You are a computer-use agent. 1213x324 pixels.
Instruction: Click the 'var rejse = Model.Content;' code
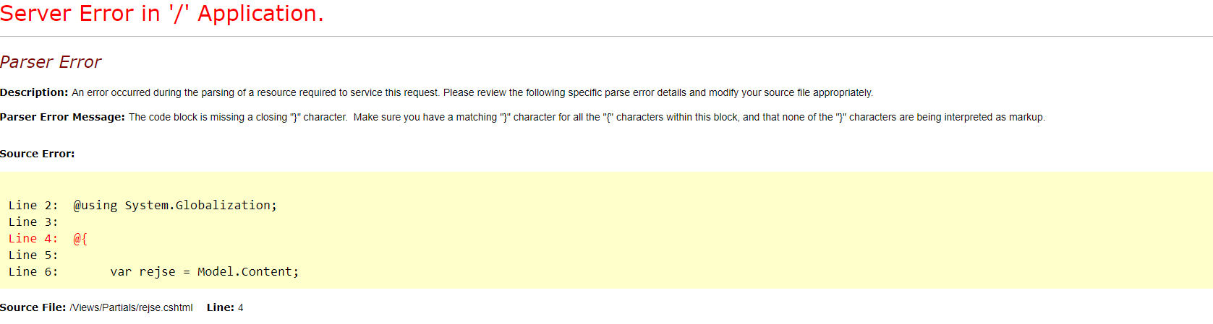click(205, 271)
